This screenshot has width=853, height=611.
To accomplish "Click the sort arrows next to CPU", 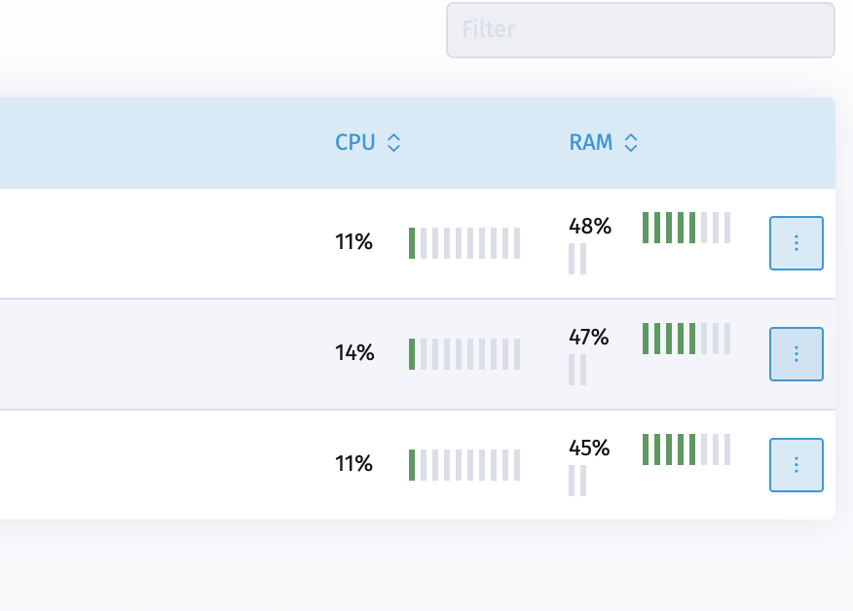I will click(x=393, y=143).
